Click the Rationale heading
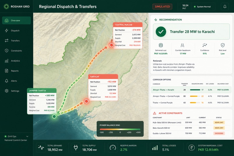Viewport: 234px width, 156px height. click(x=157, y=61)
